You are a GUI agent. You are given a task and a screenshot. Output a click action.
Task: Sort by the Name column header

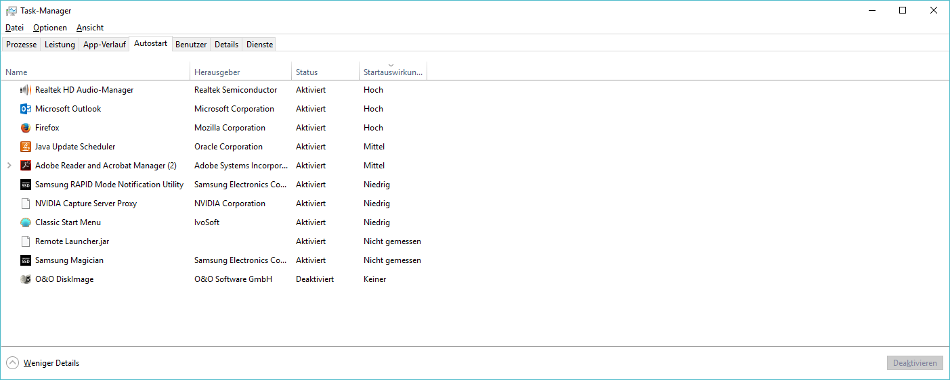[95, 72]
